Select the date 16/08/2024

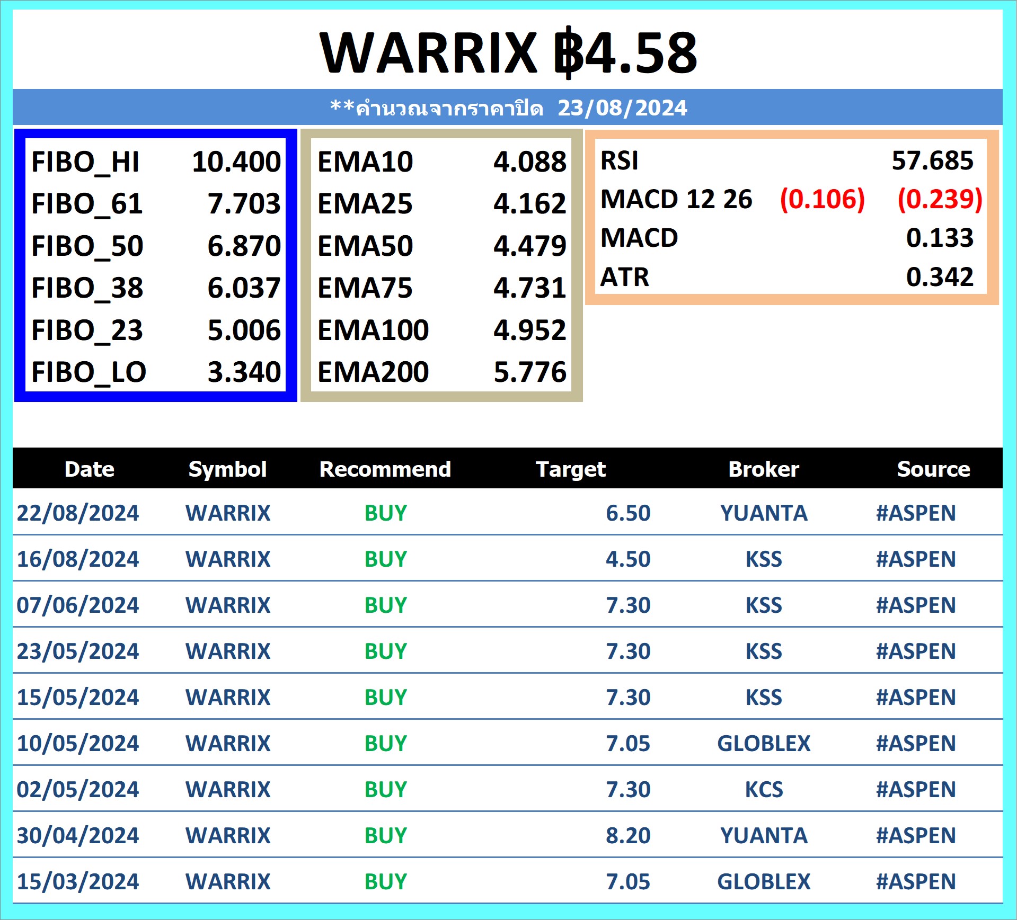pos(78,559)
